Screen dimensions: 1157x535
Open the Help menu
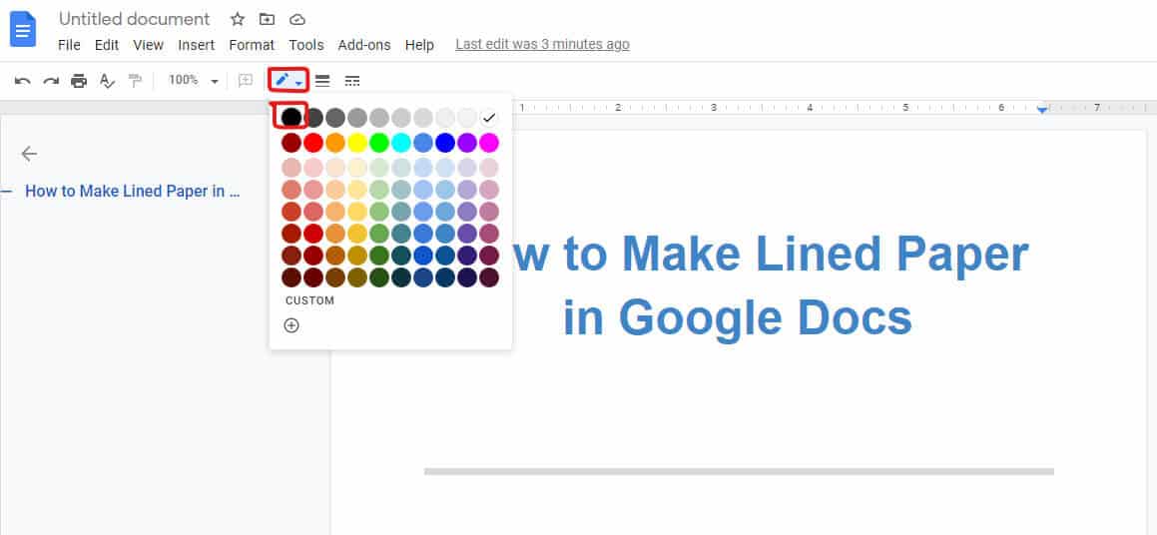click(419, 45)
